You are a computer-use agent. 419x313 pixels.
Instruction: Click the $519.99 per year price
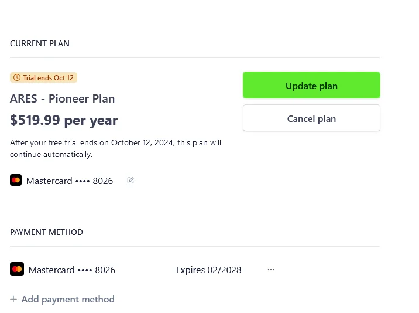coord(64,120)
